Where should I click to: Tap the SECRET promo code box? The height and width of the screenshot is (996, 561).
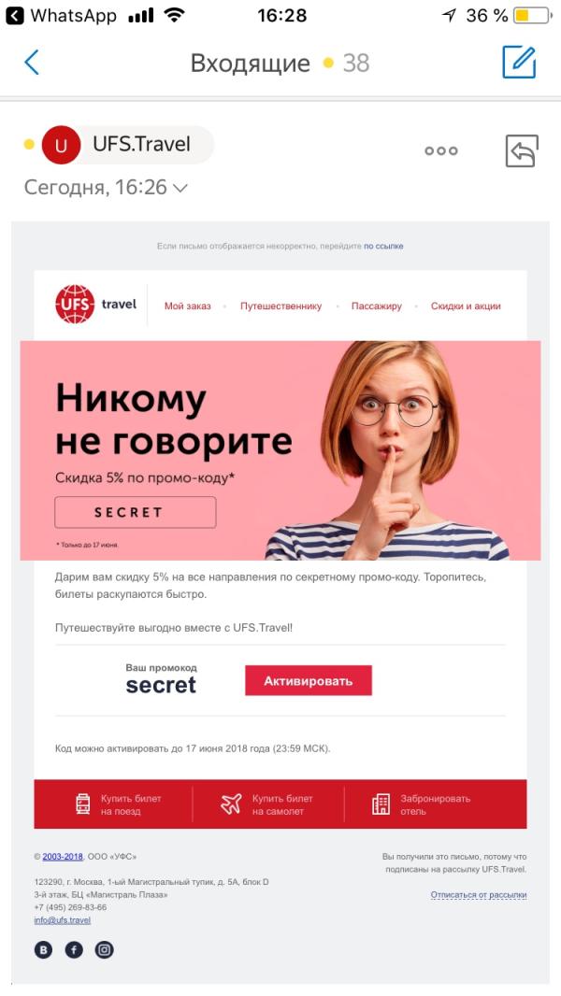pos(136,512)
